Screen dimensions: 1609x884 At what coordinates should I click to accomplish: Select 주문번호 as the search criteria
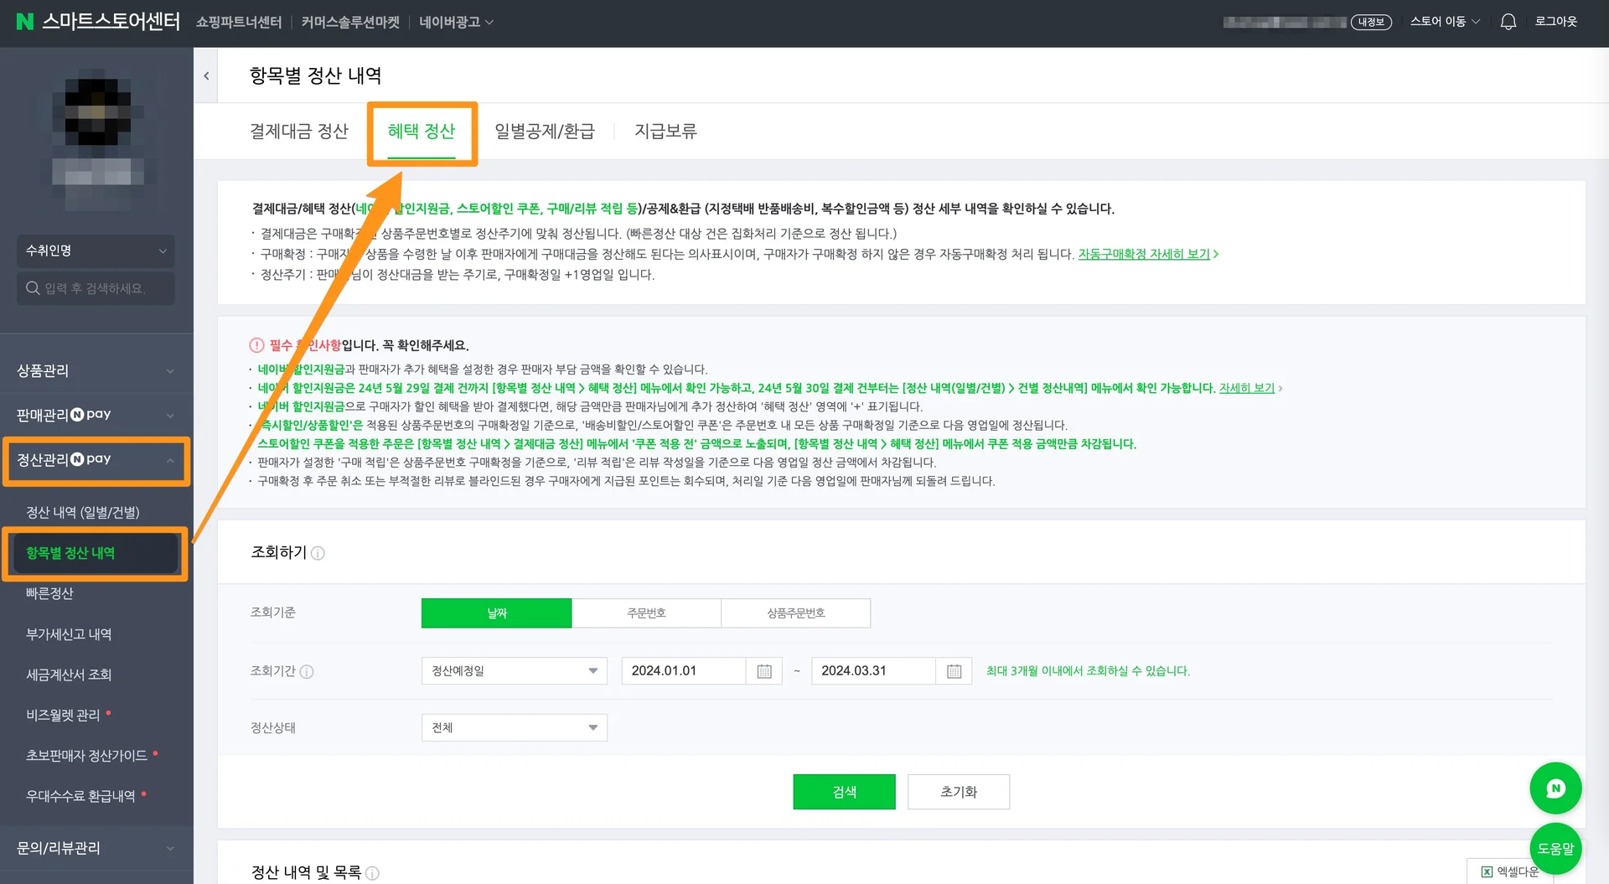(x=645, y=613)
